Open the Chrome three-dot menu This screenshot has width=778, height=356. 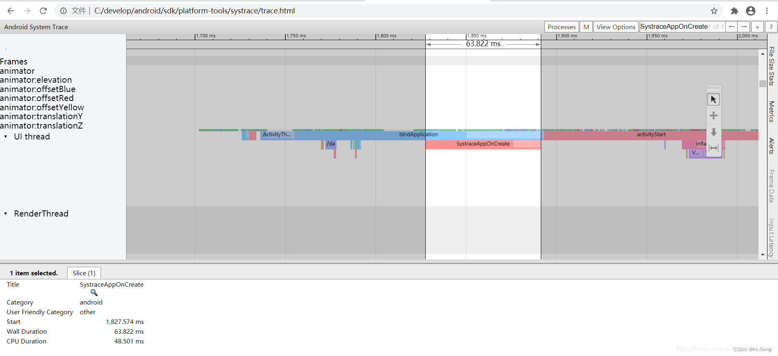(767, 11)
